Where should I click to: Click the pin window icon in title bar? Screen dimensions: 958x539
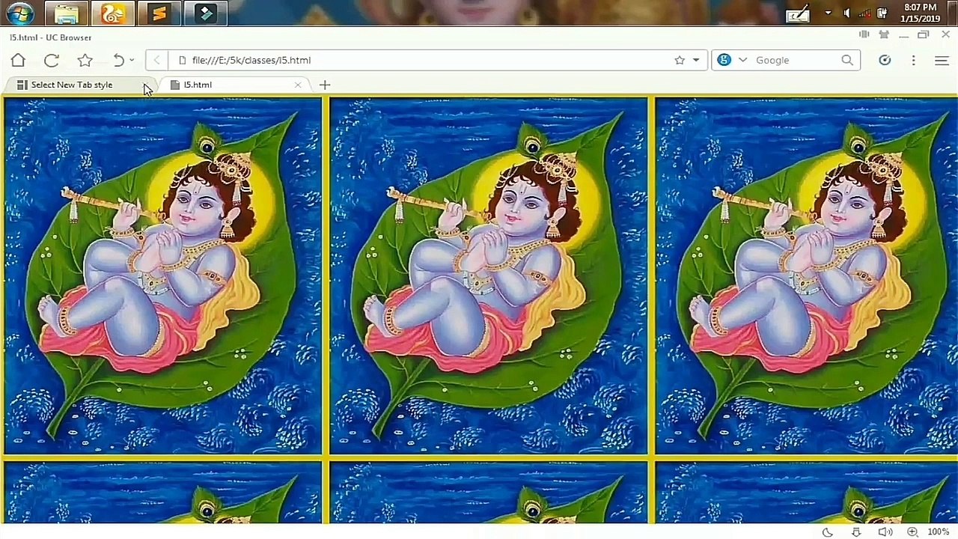pyautogui.click(x=864, y=35)
